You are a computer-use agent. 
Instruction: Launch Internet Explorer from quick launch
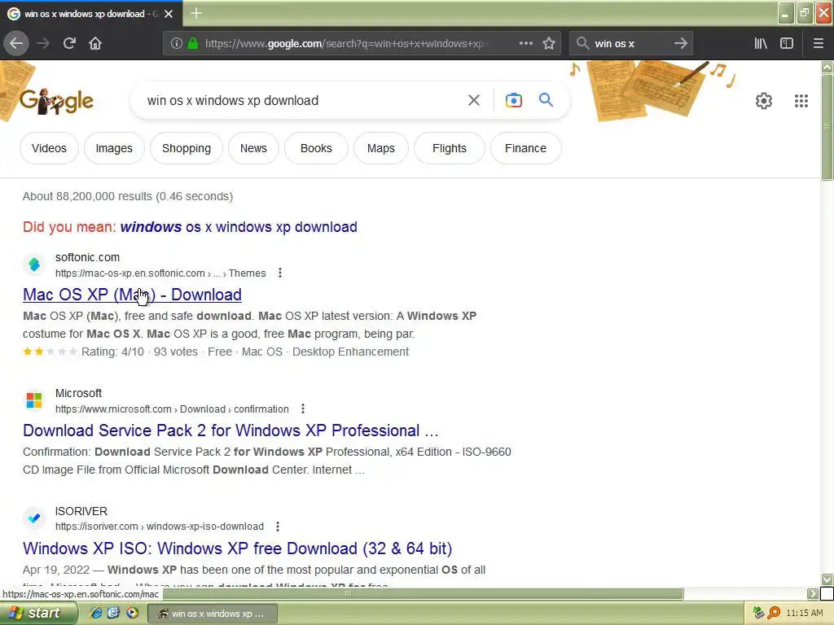(96, 613)
